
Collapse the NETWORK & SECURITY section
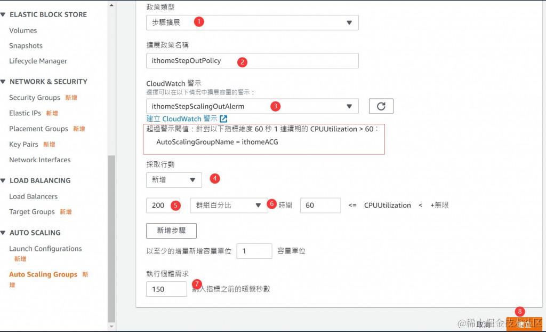(x=3, y=82)
